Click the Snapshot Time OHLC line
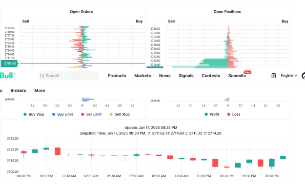Viewport: 305px width, 187px height. [x=150, y=133]
